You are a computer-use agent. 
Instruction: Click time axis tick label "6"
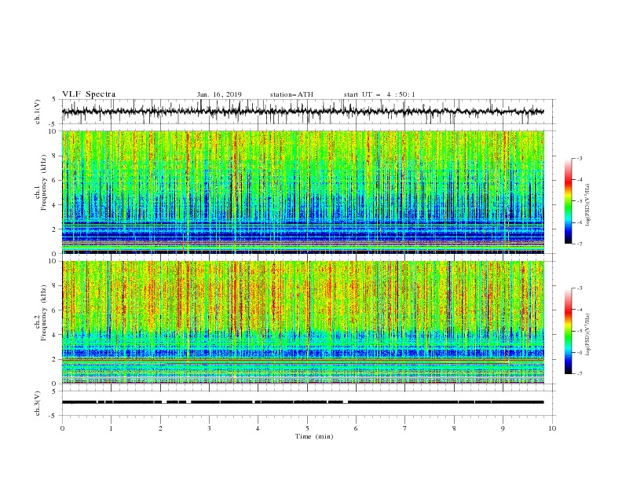tap(356, 428)
